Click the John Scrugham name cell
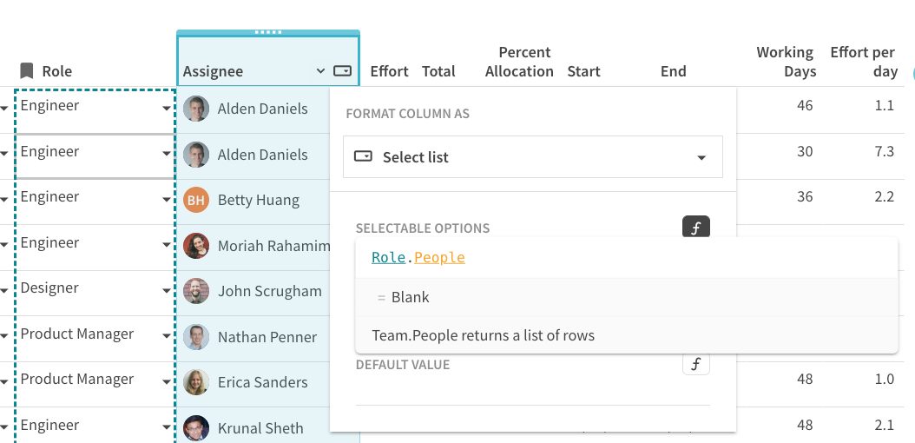Image resolution: width=915 pixels, height=443 pixels. [x=270, y=291]
